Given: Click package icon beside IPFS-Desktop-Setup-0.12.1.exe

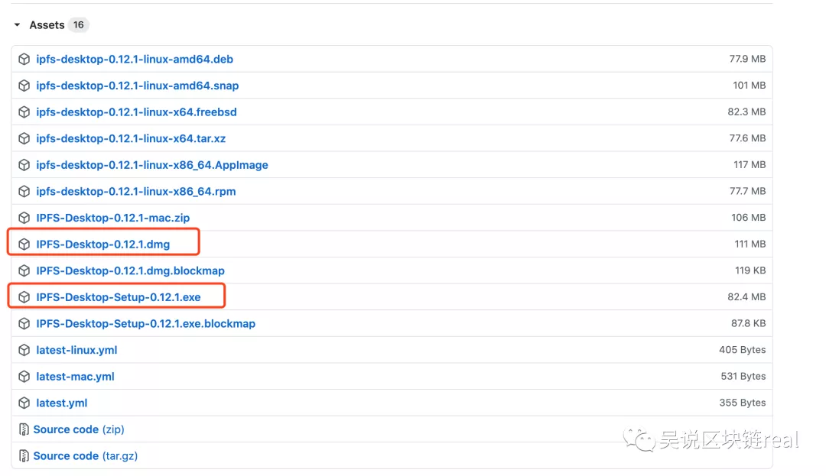Looking at the screenshot, I should click(x=24, y=297).
